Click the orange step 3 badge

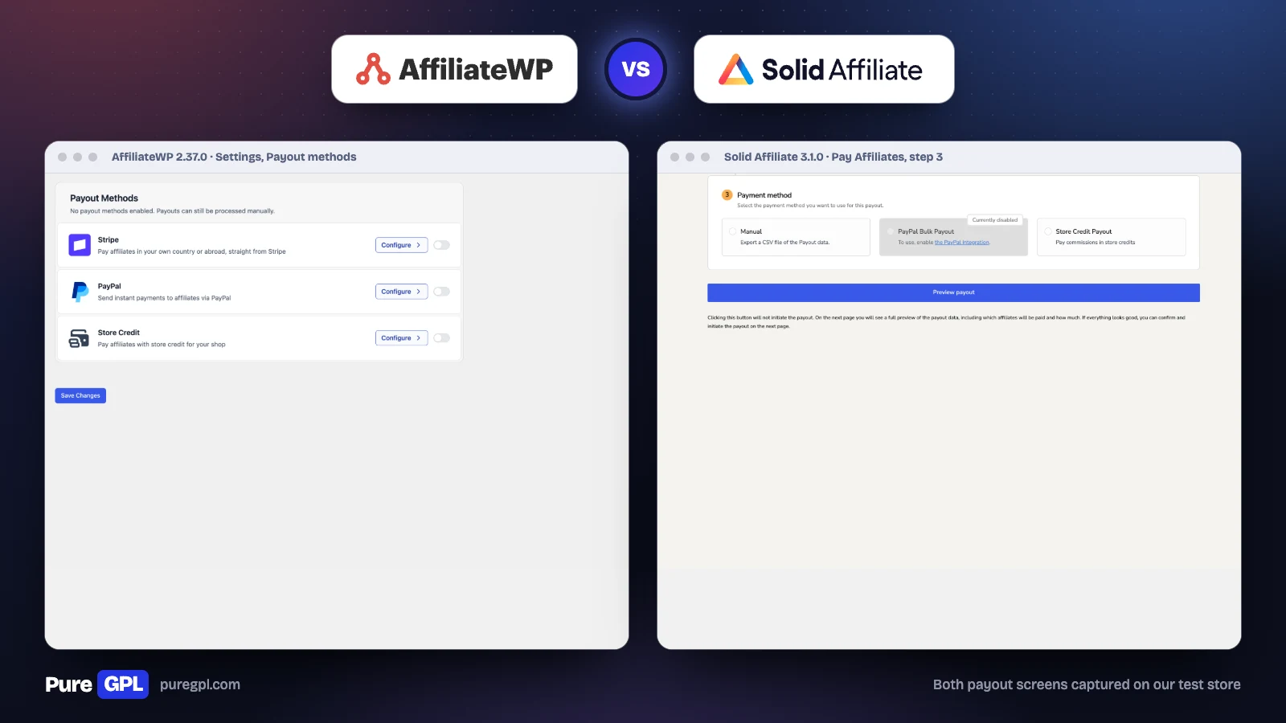coord(727,195)
